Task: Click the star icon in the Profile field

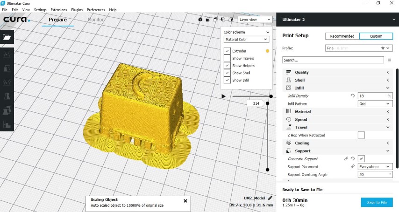Action: (383, 48)
